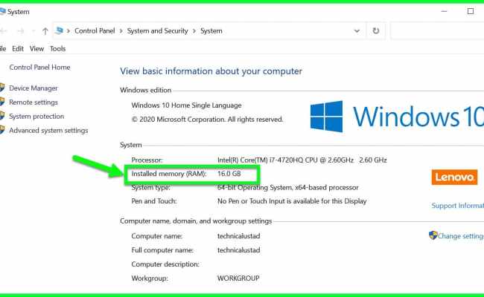Viewport: 484px width, 297px height.
Task: Click the Windows 10 logo
Action: 397,117
